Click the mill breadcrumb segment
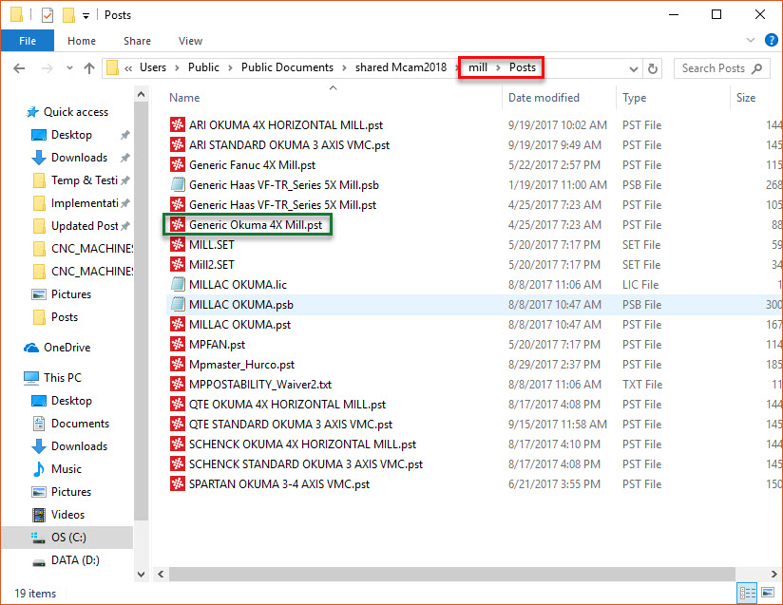 tap(477, 67)
